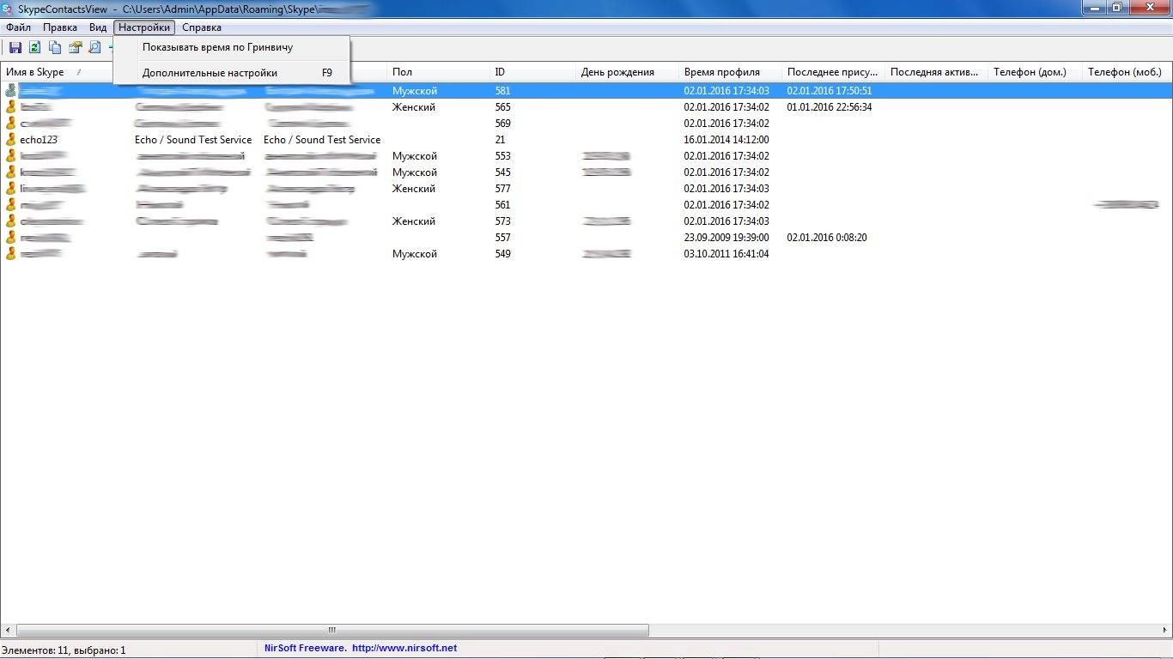Sort by День рождения column header
1173x659 pixels.
tap(627, 72)
